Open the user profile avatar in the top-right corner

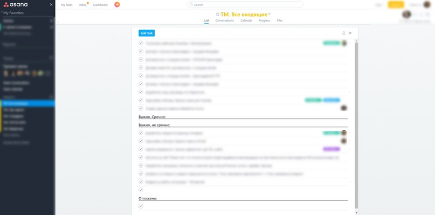(x=427, y=4)
